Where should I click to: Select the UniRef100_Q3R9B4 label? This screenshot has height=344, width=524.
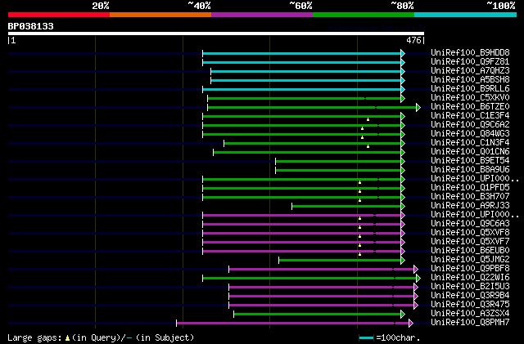coord(470,296)
